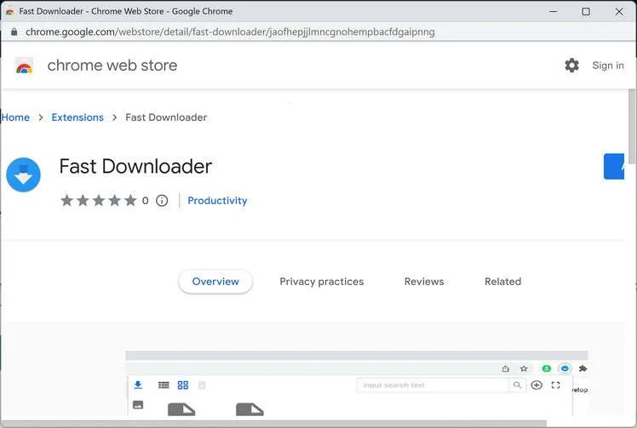Click the share icon in preview toolbar
Viewport: 637px width, 428px height.
click(505, 368)
